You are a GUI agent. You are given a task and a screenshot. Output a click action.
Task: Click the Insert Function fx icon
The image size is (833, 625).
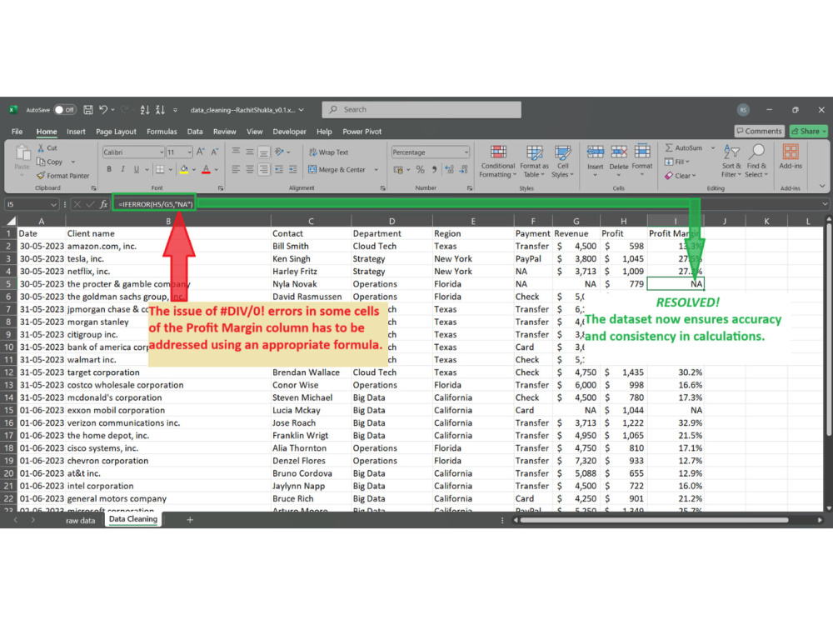(x=103, y=204)
